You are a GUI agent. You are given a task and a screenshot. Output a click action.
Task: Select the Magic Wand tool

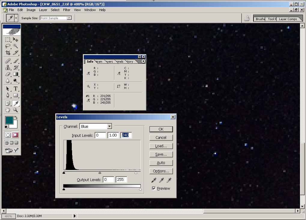coord(16,46)
